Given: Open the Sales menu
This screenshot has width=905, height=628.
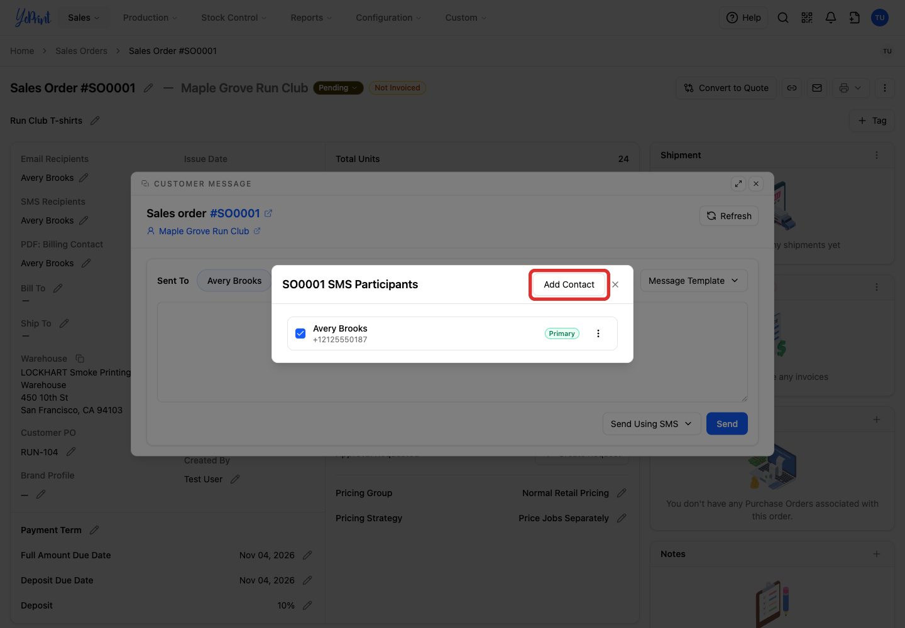Looking at the screenshot, I should 84,18.
